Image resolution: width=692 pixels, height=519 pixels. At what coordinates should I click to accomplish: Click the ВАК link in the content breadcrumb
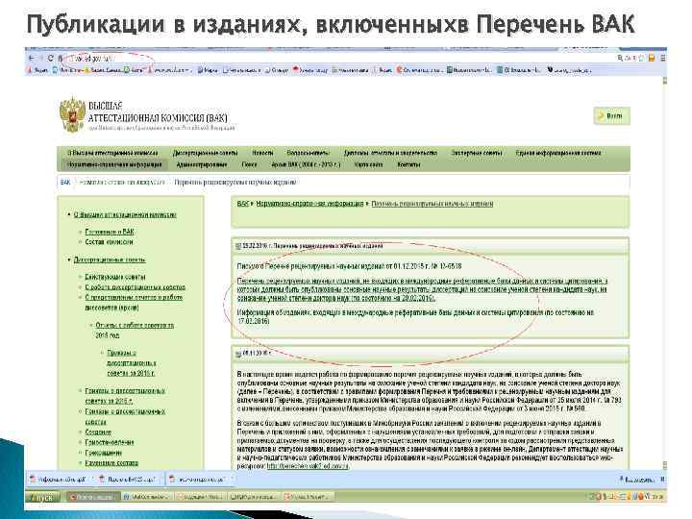(x=243, y=204)
